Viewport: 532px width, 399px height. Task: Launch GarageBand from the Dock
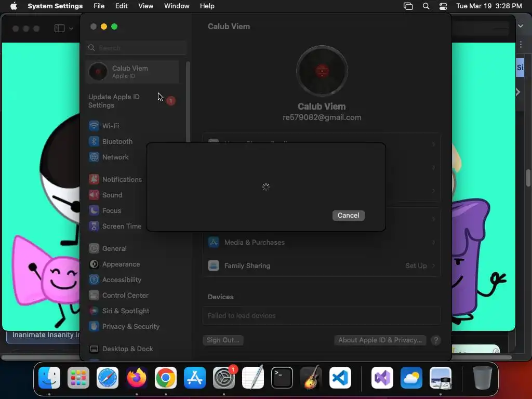(x=311, y=378)
